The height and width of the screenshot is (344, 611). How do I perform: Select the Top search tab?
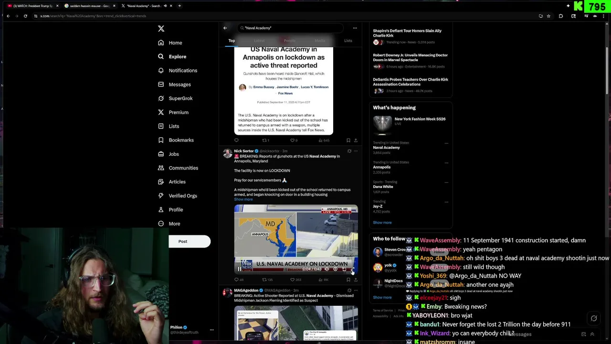[x=232, y=41]
